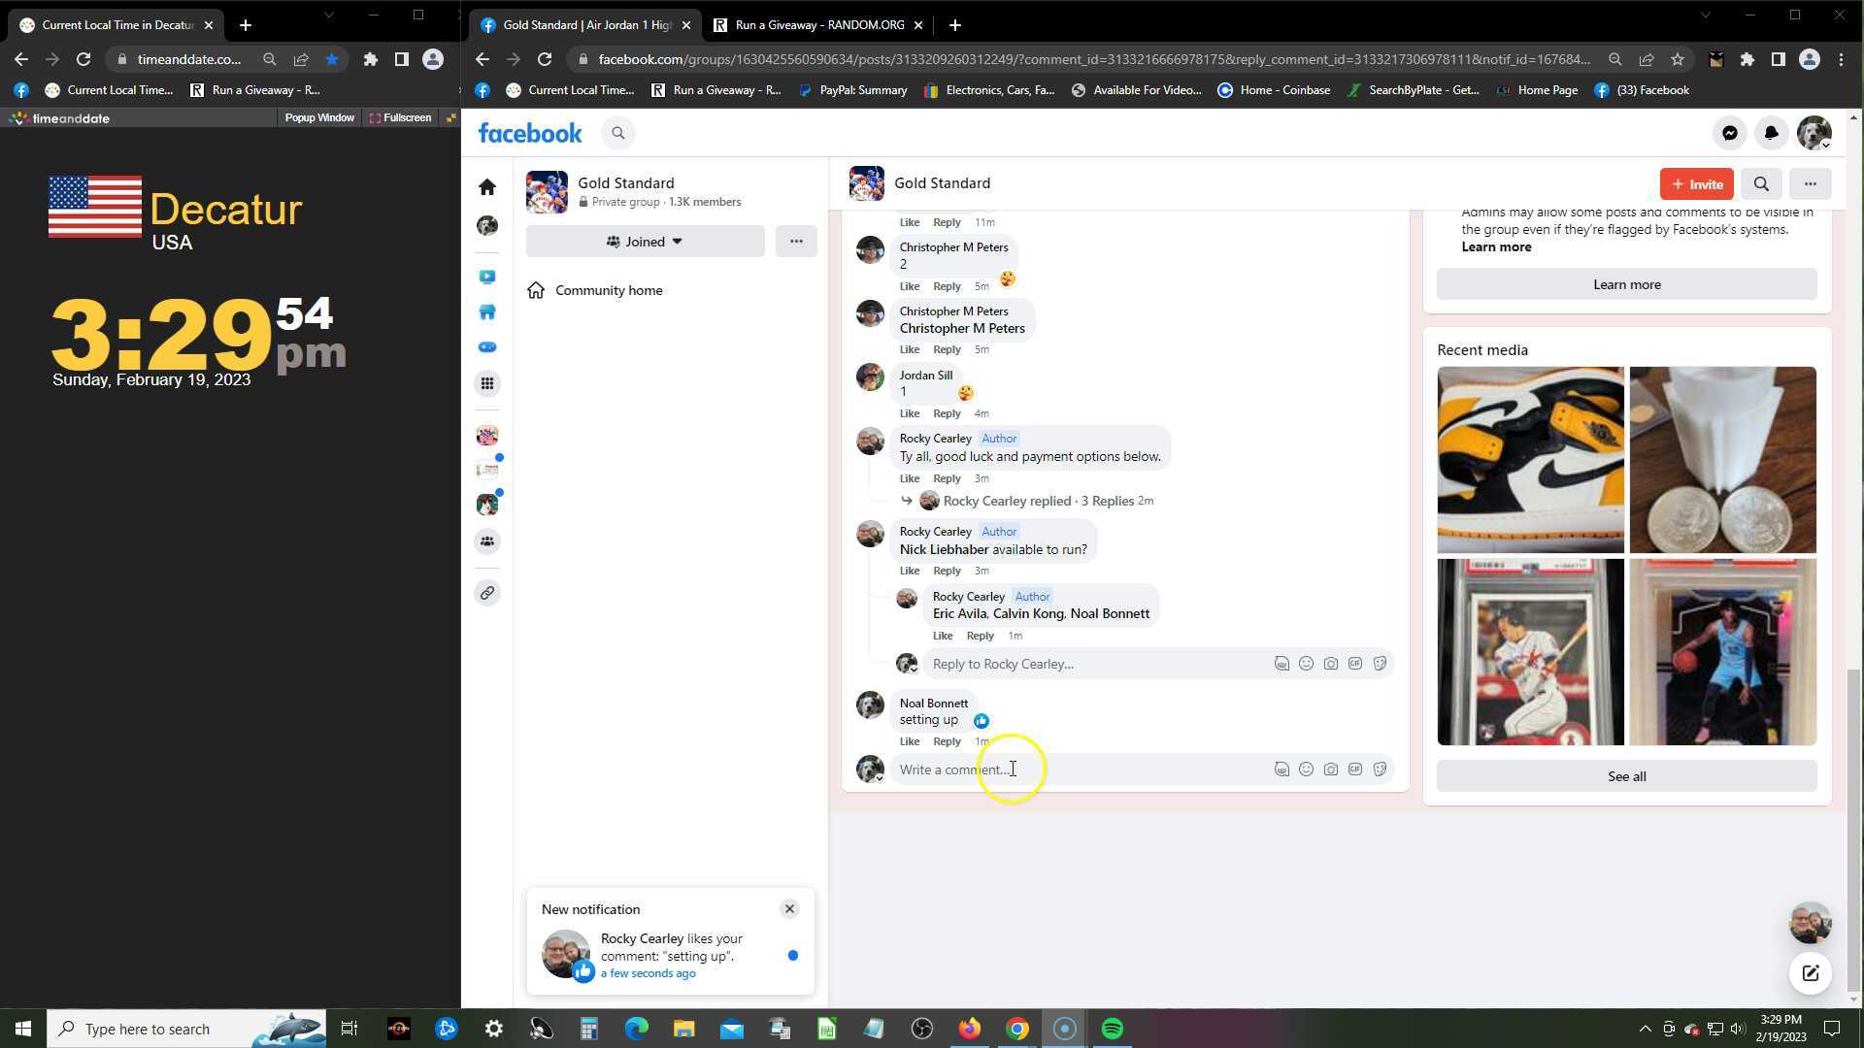1864x1048 pixels.
Task: Click See all under Recent media
Action: [1626, 776]
